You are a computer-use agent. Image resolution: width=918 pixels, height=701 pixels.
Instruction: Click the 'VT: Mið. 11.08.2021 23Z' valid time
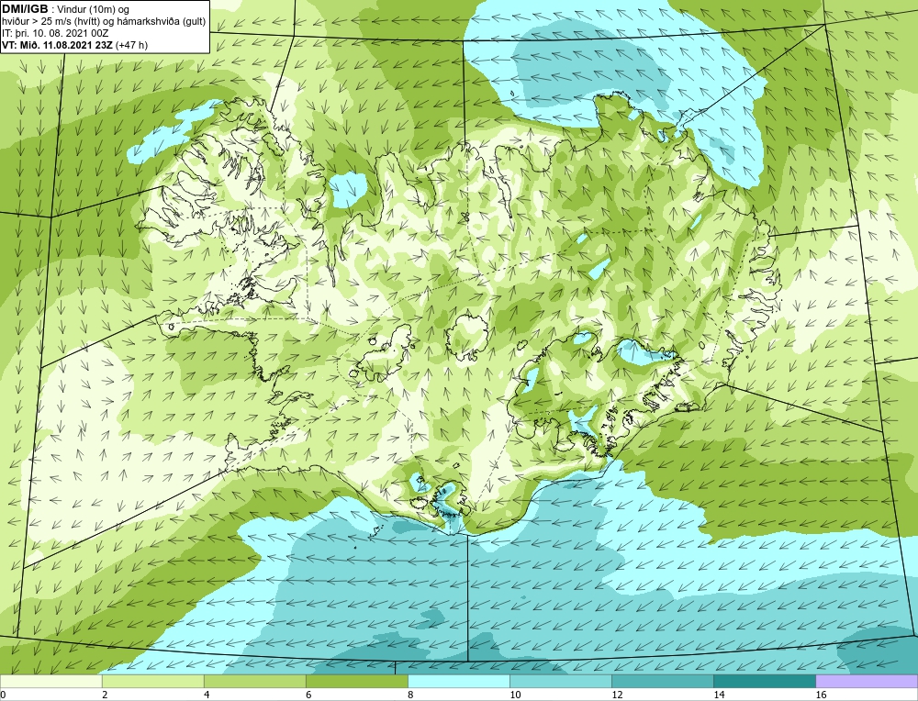tap(57, 45)
